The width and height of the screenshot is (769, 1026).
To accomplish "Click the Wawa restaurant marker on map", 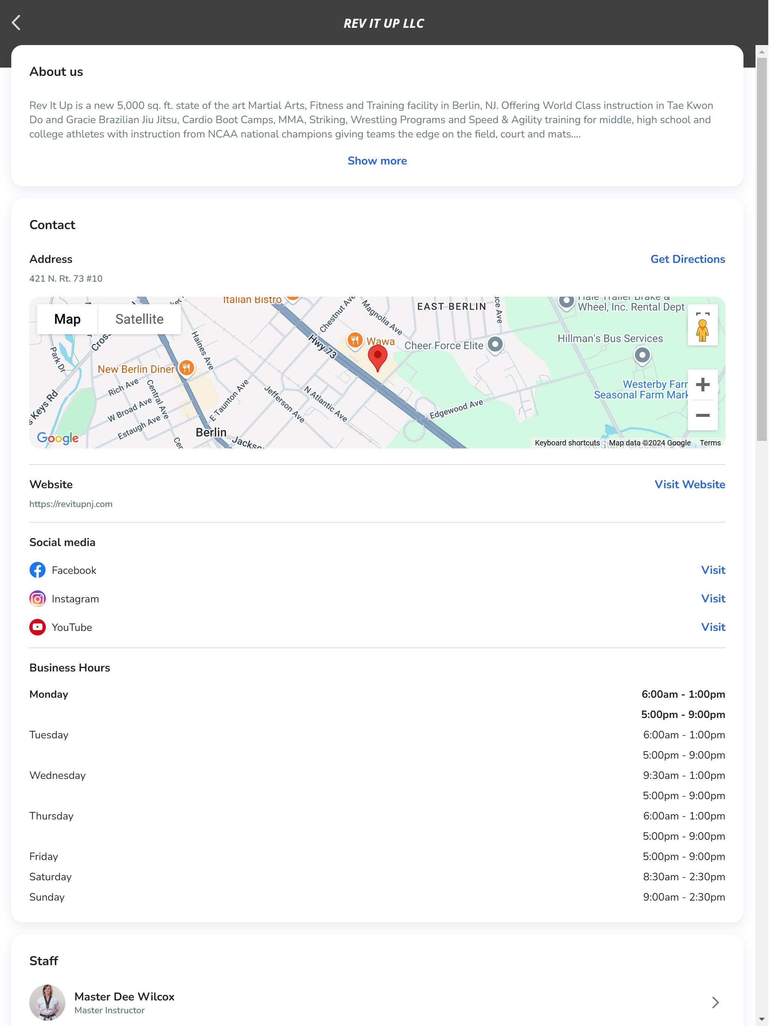I will (355, 341).
